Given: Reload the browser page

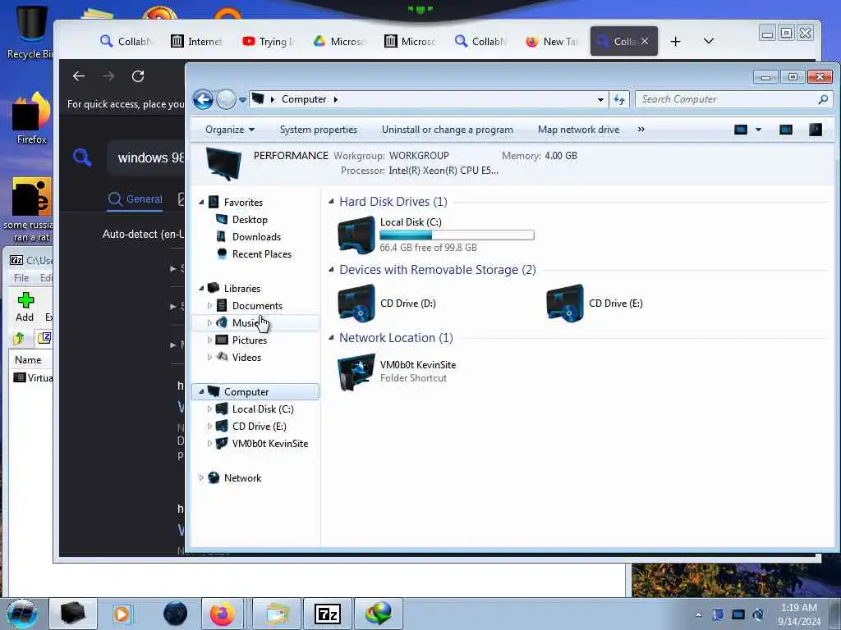Looking at the screenshot, I should point(138,76).
